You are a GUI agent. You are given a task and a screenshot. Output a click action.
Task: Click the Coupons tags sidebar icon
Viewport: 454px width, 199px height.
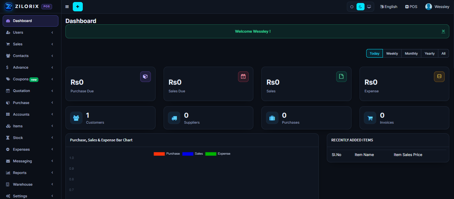pyautogui.click(x=8, y=79)
